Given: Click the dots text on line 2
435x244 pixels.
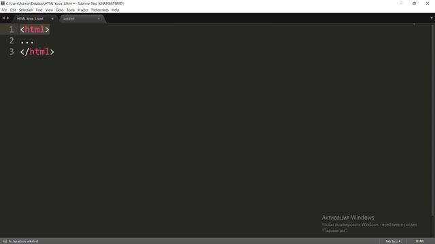Looking at the screenshot, I should tap(27, 42).
